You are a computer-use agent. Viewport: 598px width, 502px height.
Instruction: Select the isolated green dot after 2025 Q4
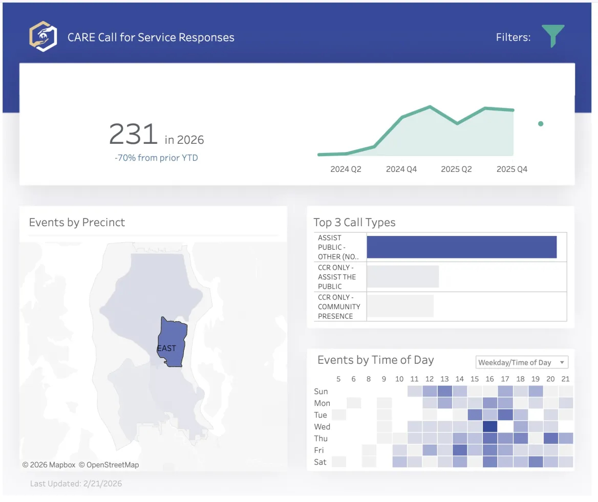coord(541,123)
